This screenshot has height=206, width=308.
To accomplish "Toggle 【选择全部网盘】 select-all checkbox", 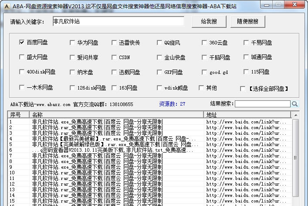I will click(243, 89).
